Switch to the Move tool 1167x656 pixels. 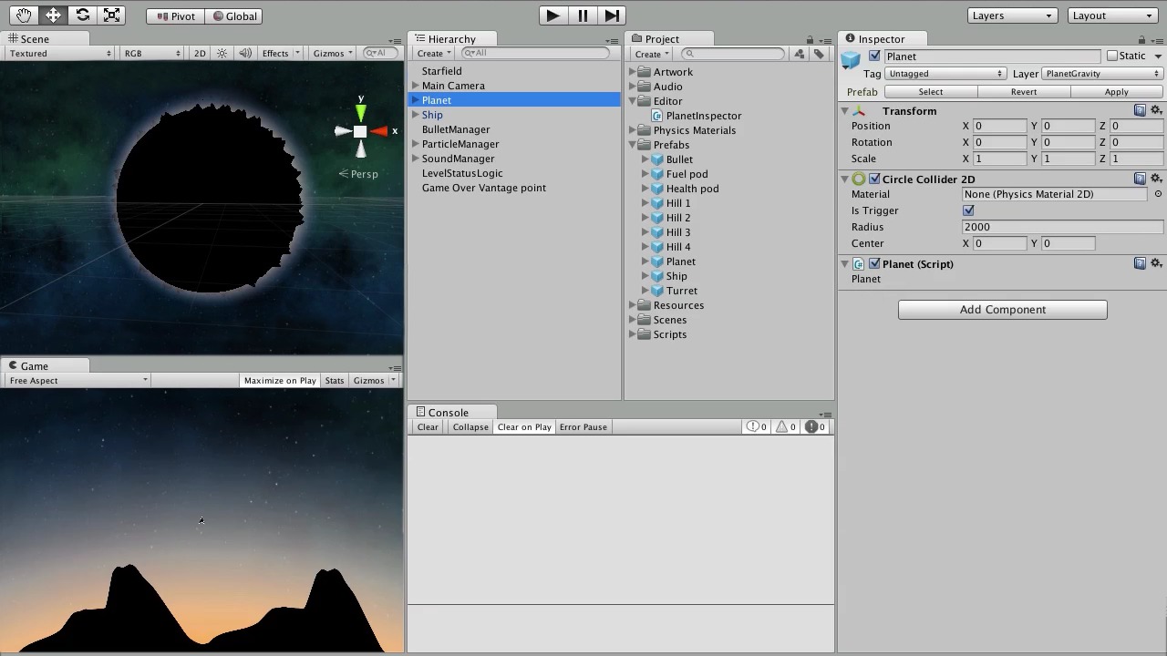point(53,15)
